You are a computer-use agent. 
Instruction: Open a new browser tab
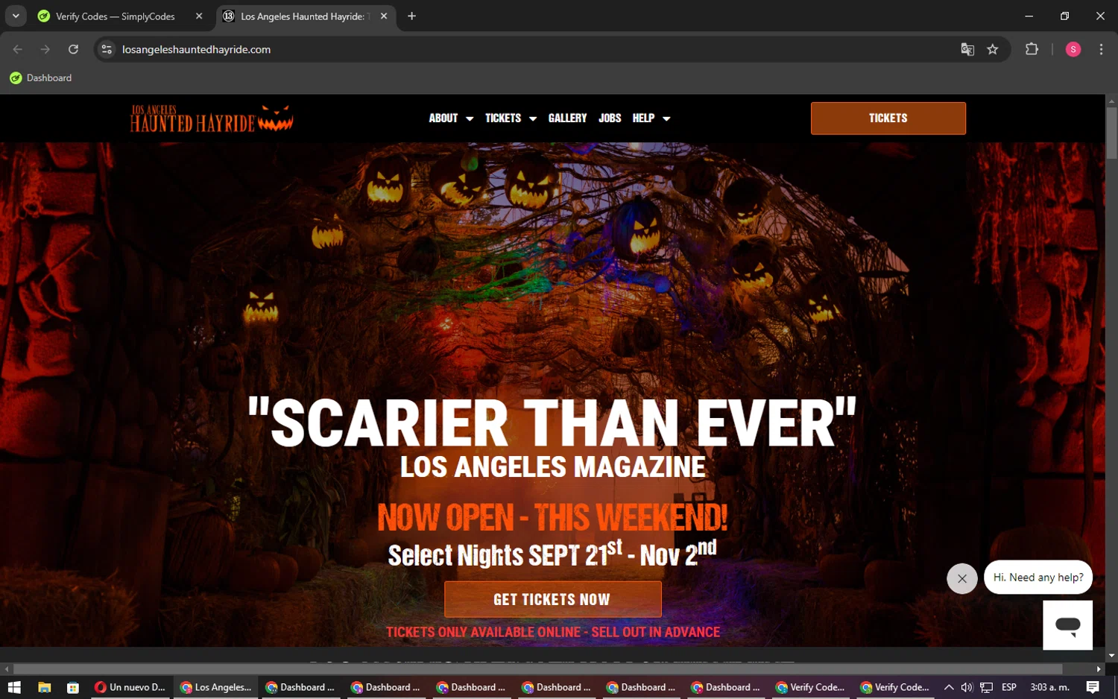coord(411,16)
